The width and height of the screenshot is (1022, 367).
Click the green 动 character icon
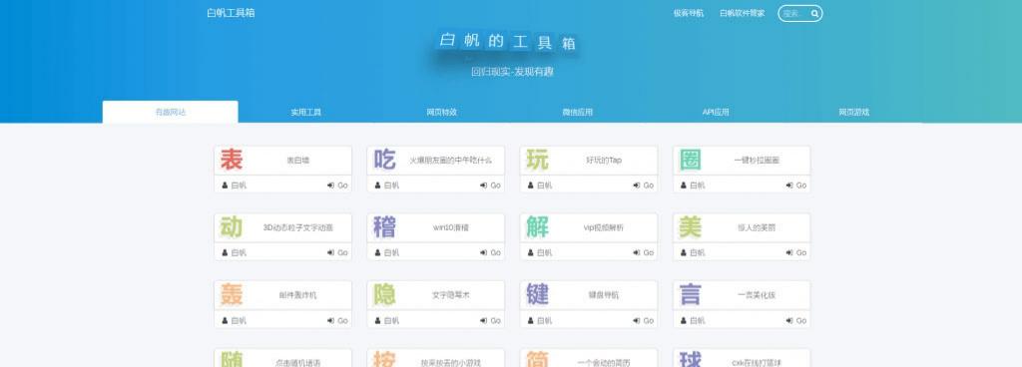coord(232,227)
